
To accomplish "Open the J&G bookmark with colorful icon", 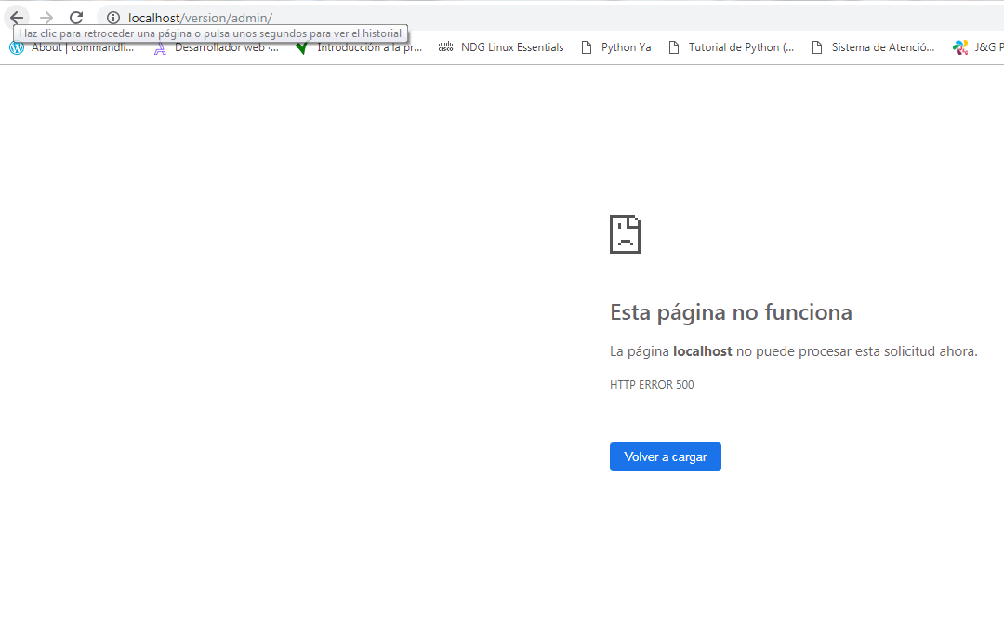I will coord(978,47).
